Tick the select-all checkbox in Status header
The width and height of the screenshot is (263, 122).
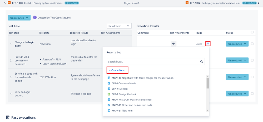coord(252,32)
